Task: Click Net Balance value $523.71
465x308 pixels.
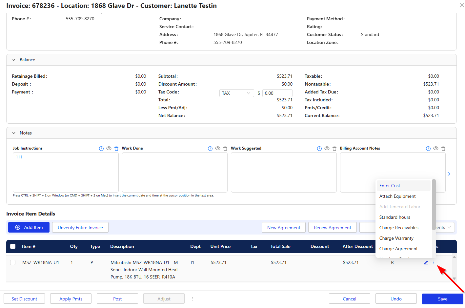Action: [x=284, y=115]
